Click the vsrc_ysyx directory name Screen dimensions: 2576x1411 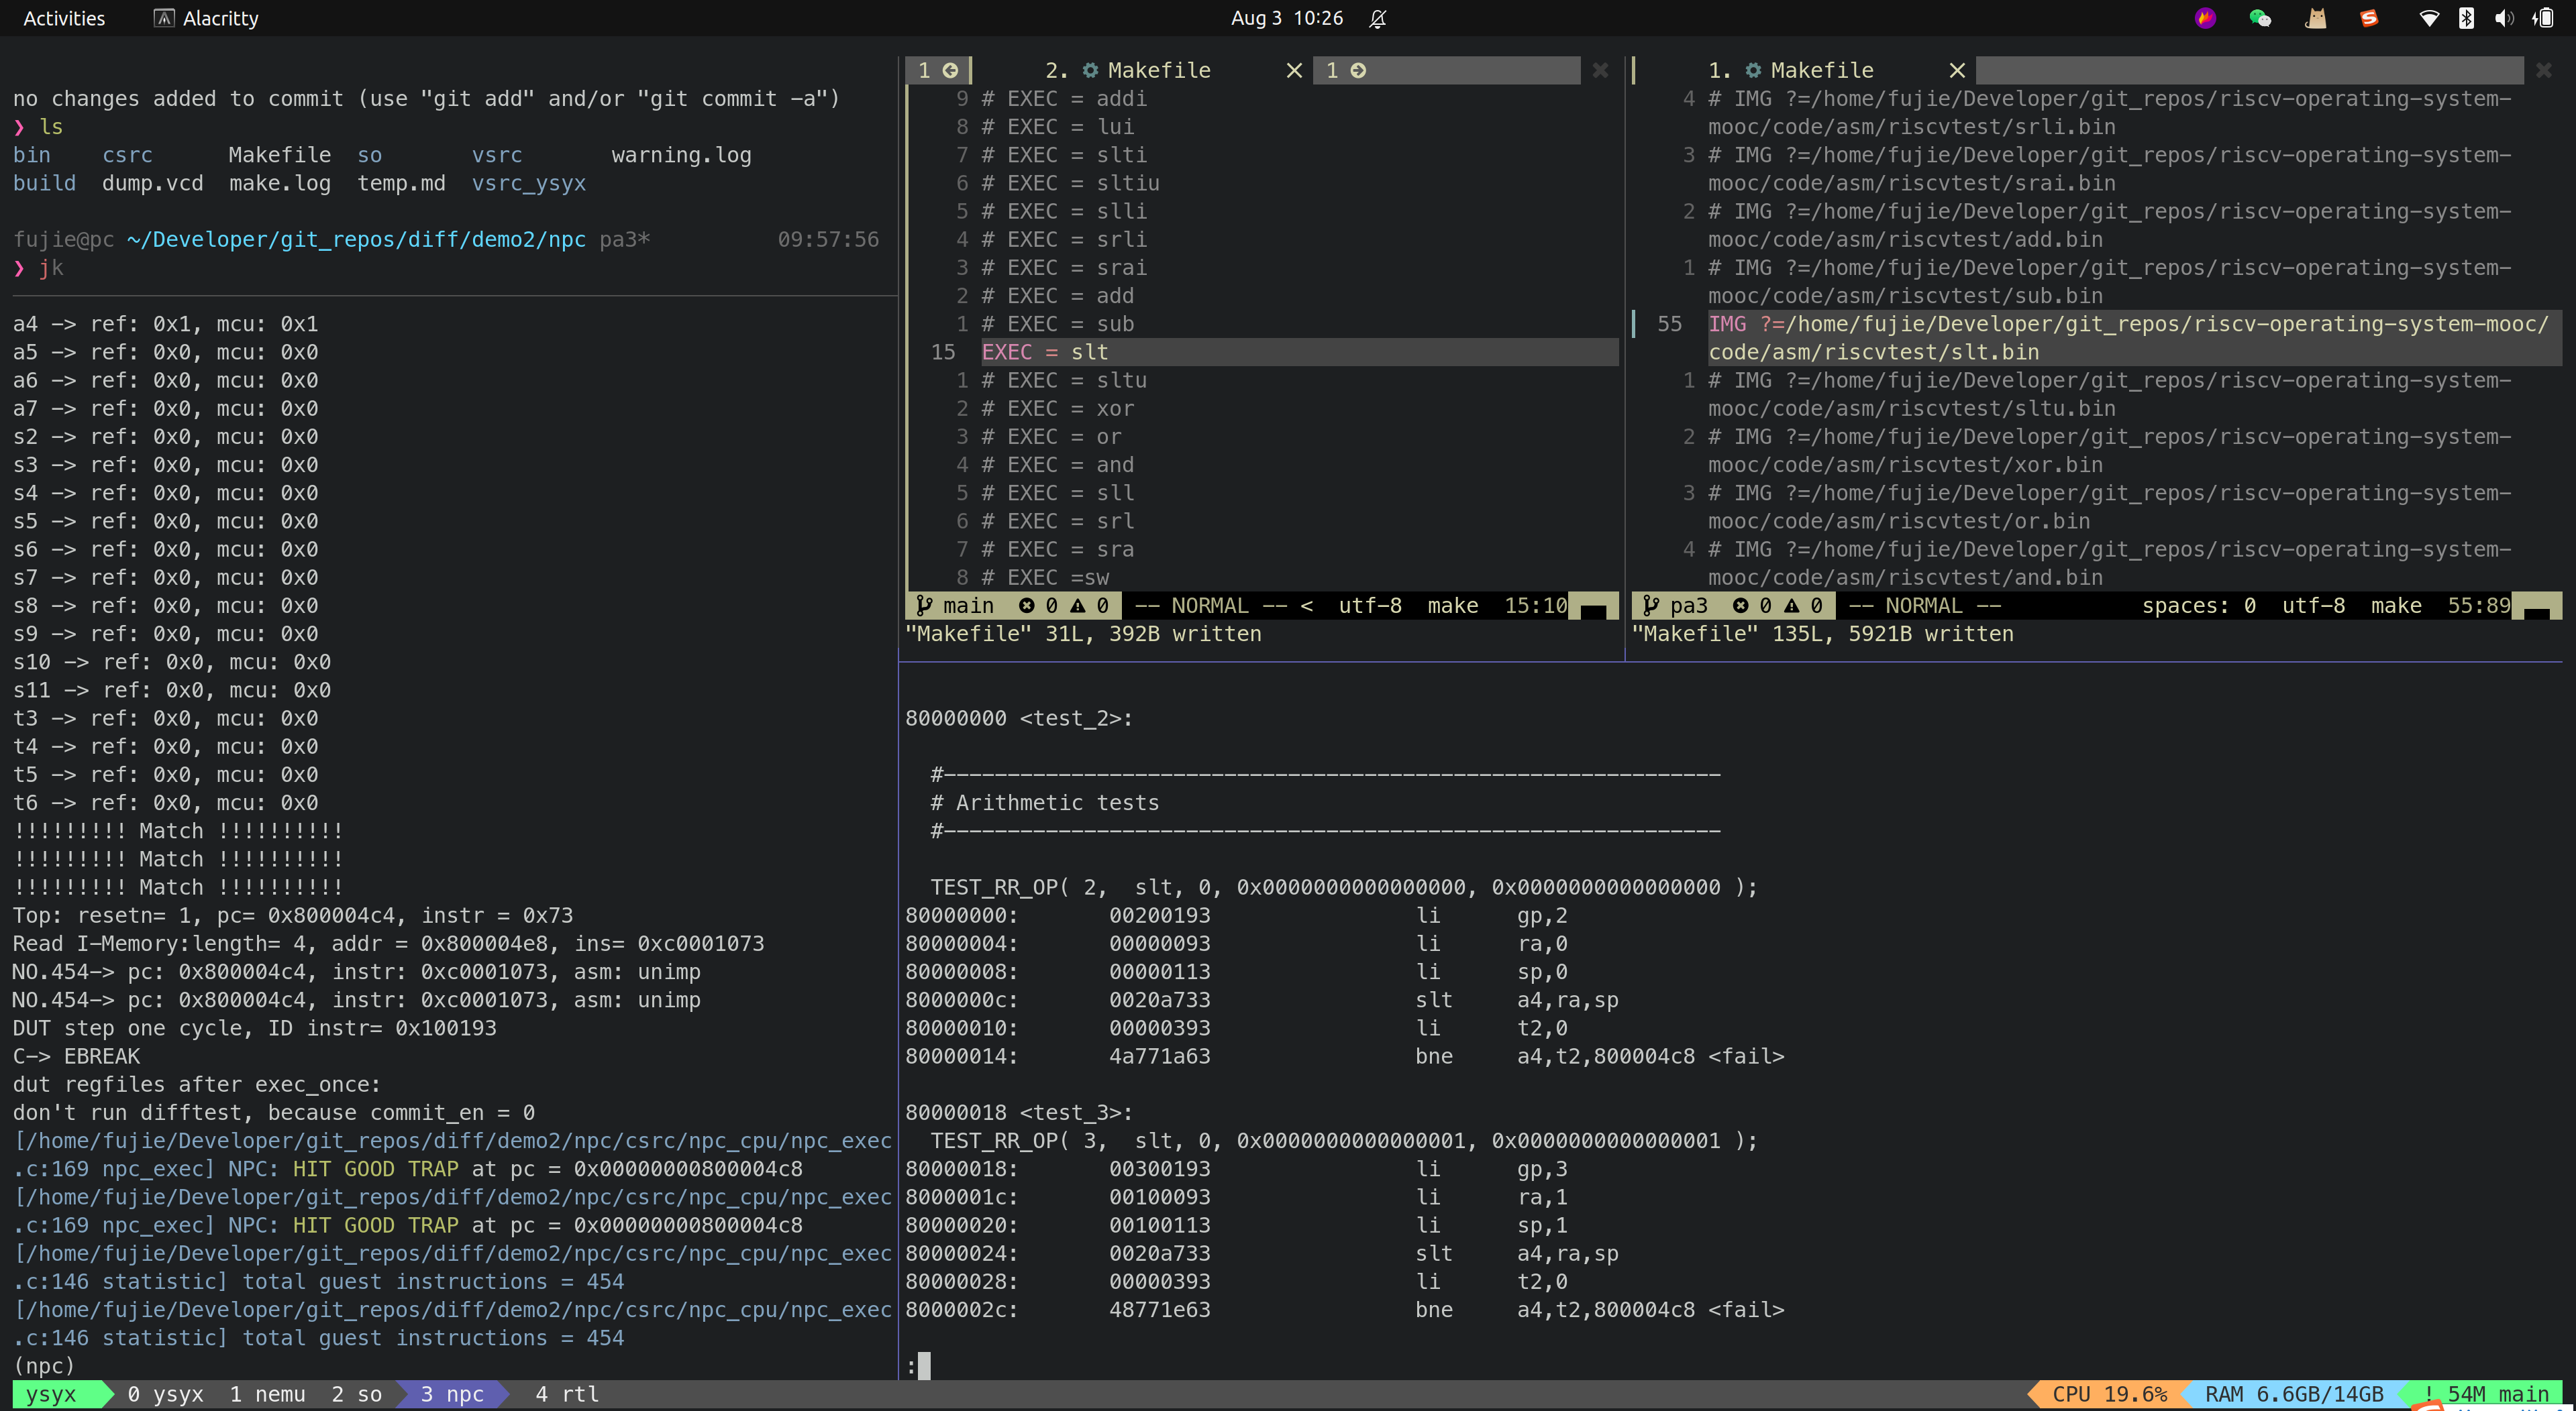(x=529, y=183)
